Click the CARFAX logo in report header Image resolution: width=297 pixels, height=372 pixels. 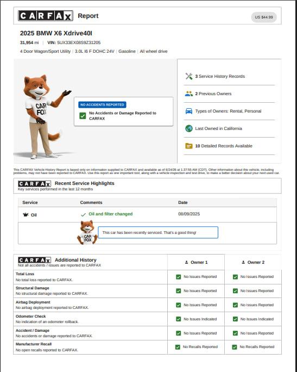[46, 16]
